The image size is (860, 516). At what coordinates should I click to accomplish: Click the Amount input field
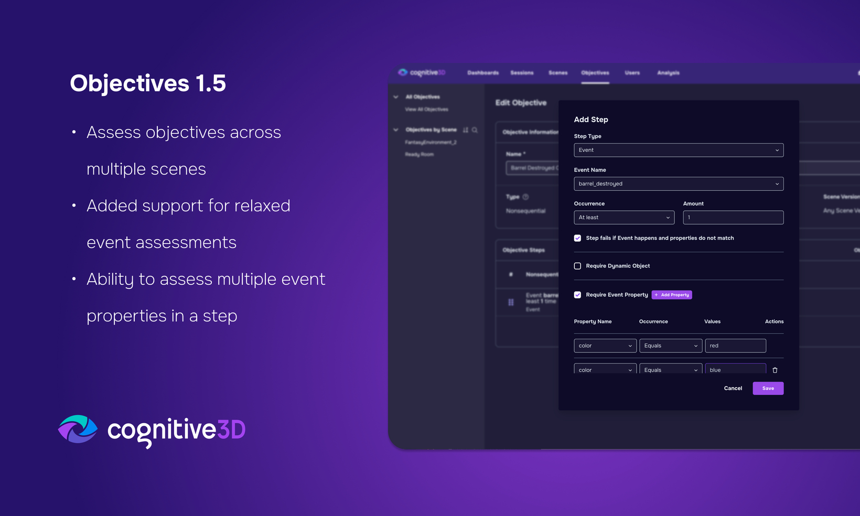733,217
